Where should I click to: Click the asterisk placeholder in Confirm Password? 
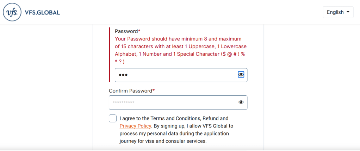pyautogui.click(x=123, y=102)
